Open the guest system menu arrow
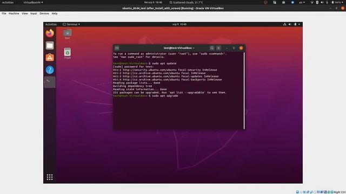 pos(299,24)
